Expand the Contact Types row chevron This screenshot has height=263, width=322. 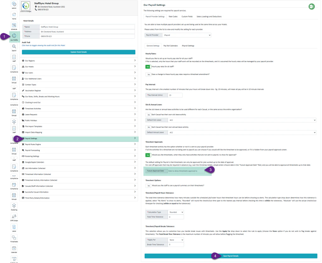click(x=135, y=84)
